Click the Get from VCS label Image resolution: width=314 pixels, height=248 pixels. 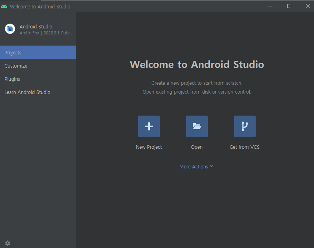[x=244, y=147]
